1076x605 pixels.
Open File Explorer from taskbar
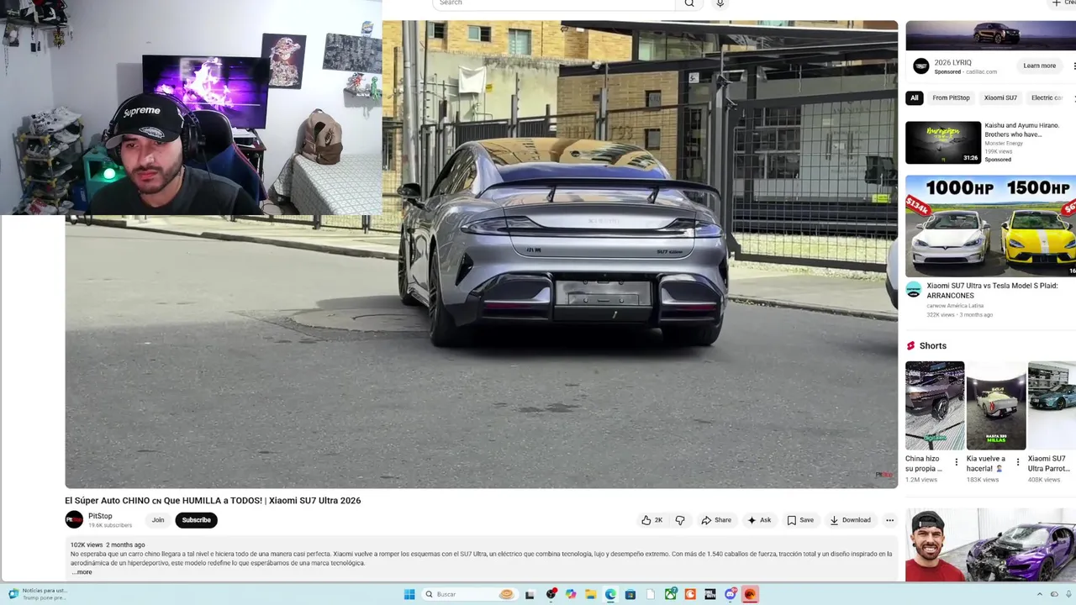[590, 594]
